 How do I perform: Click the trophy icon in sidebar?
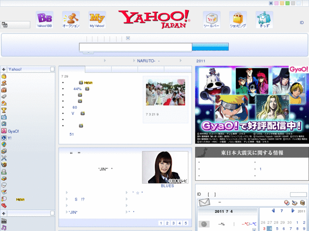[4, 110]
